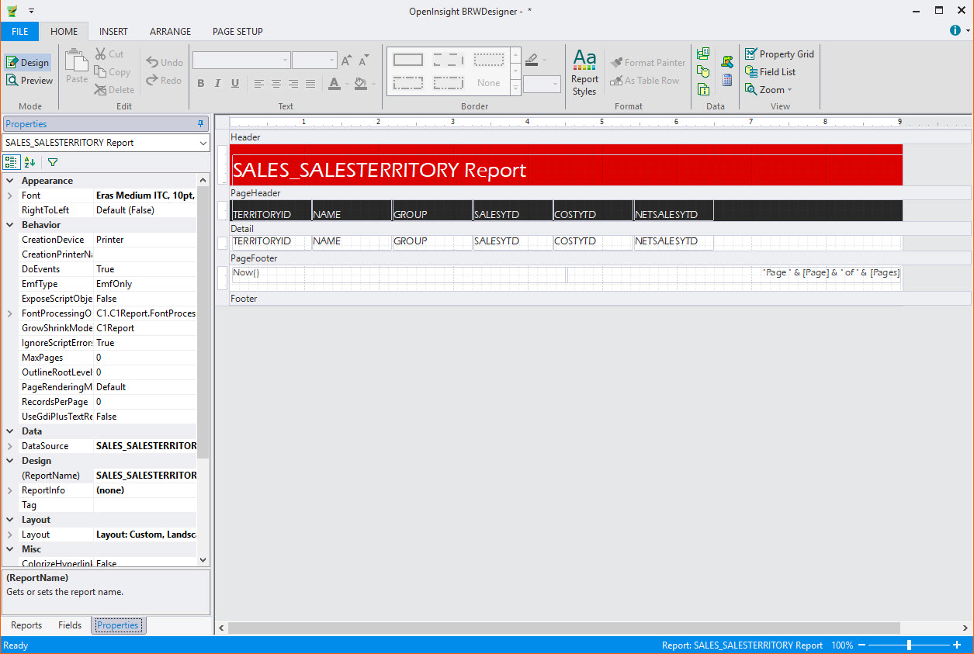Click the data source cylinder icon
Viewport: 974px width, 654px height.
[x=703, y=71]
